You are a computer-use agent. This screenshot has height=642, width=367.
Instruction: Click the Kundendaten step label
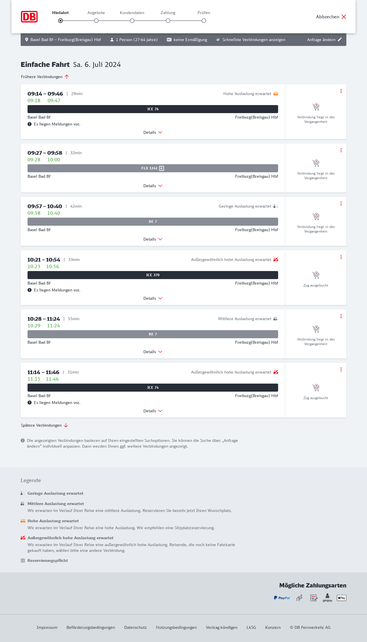(132, 13)
